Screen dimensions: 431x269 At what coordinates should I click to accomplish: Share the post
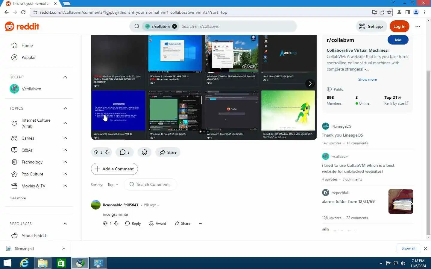[x=168, y=152]
